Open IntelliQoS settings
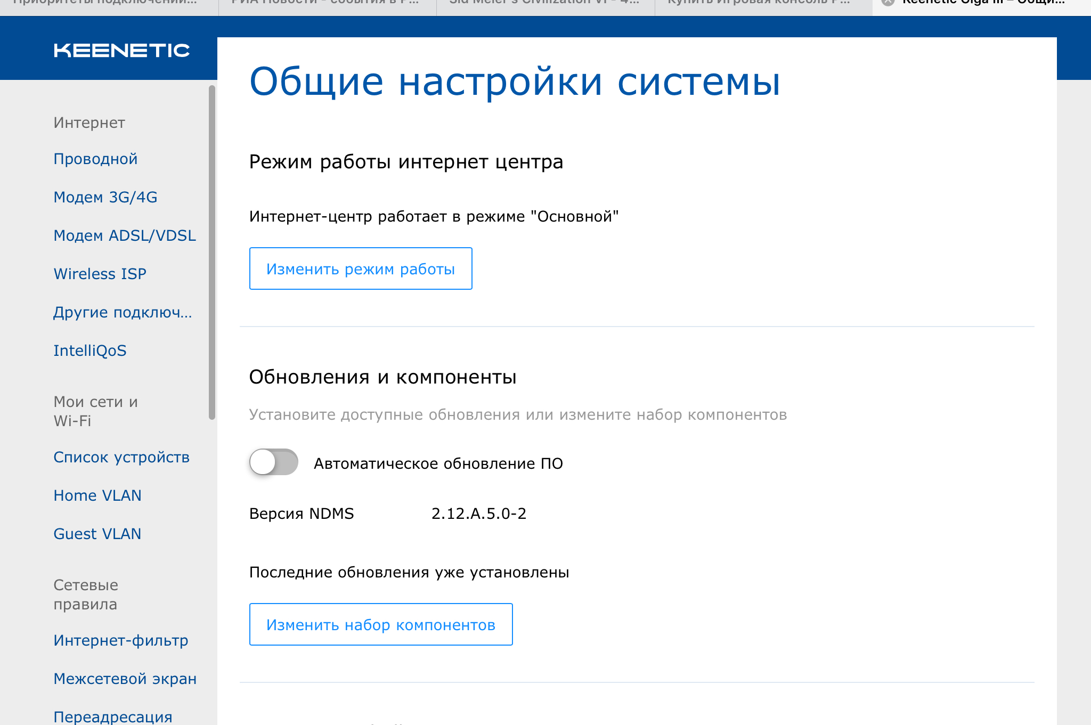The height and width of the screenshot is (725, 1091). tap(90, 351)
